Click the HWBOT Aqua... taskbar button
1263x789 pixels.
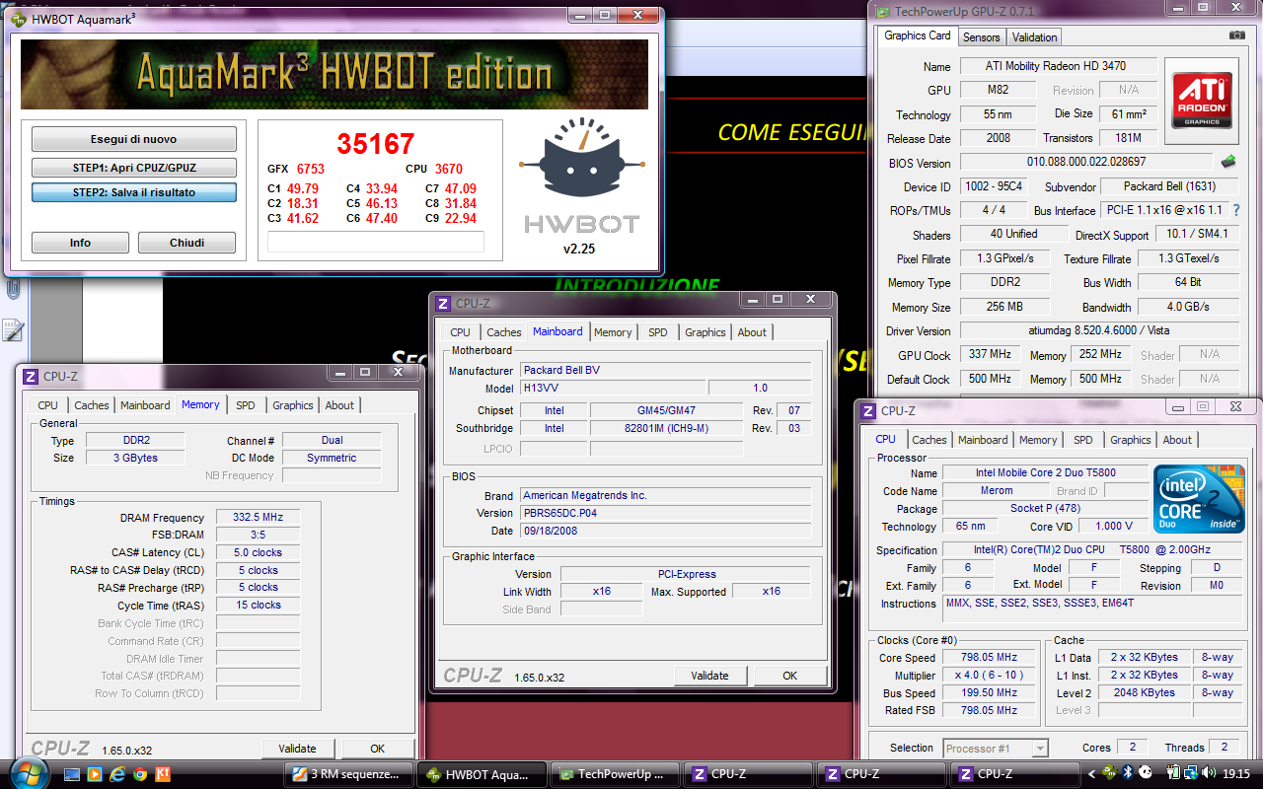click(x=483, y=774)
